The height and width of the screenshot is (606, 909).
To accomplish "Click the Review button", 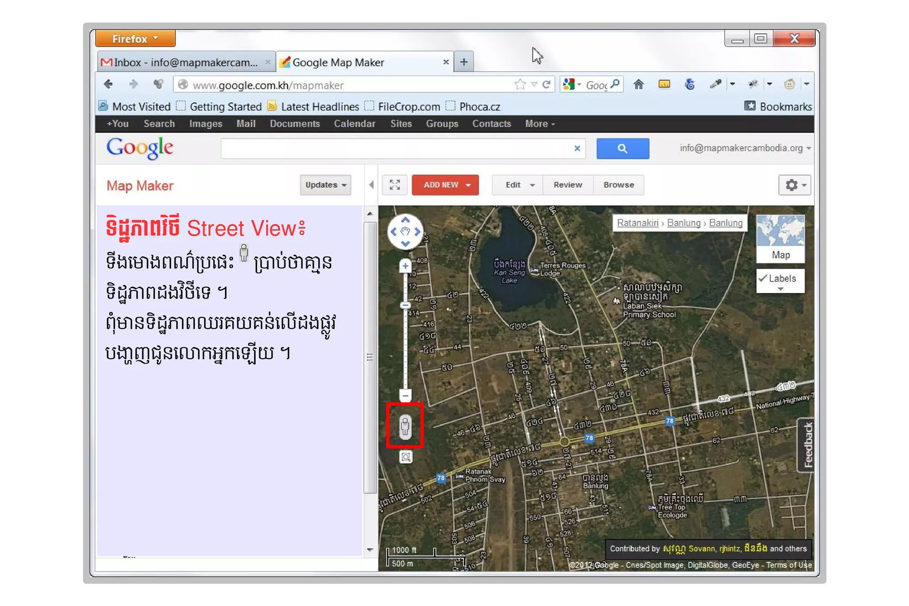I will (x=568, y=185).
